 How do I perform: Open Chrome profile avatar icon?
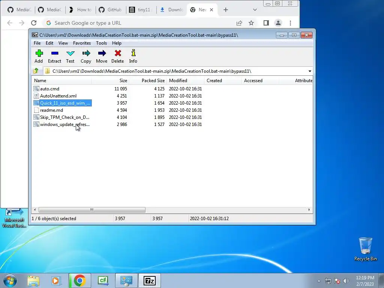(278, 23)
